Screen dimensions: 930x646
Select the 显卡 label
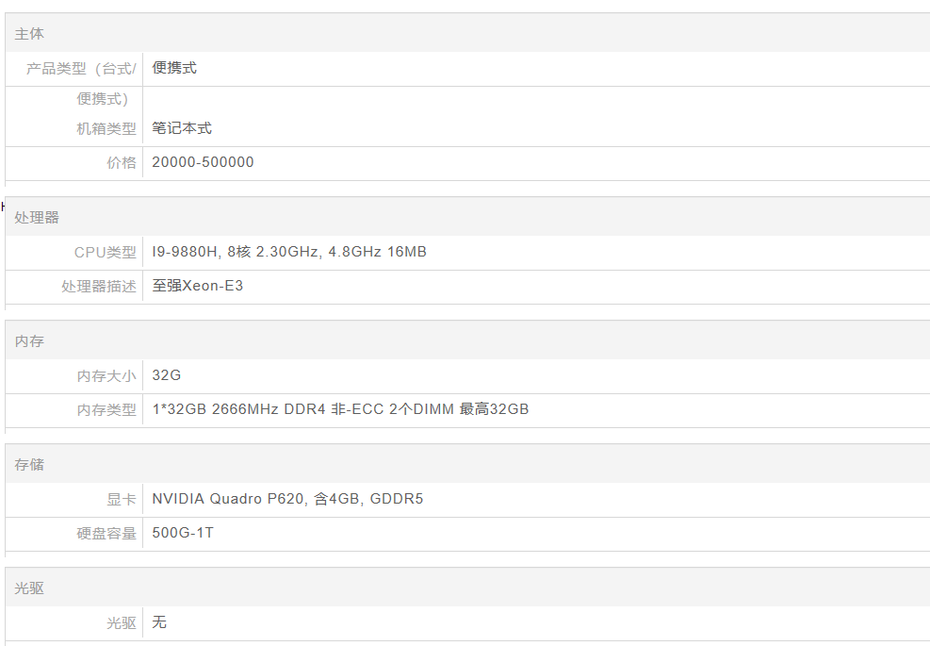tap(122, 499)
